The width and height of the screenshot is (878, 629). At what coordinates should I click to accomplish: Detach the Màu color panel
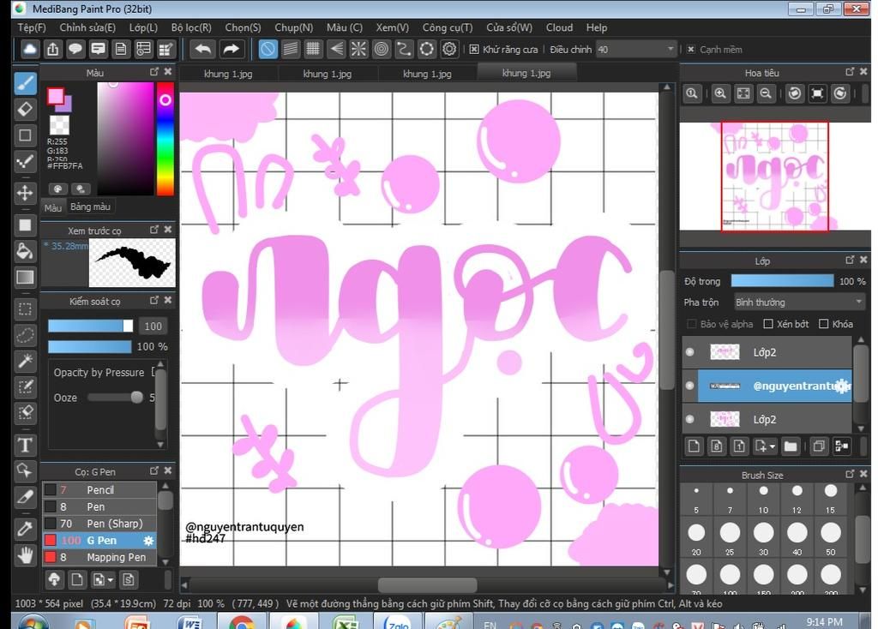coord(154,72)
